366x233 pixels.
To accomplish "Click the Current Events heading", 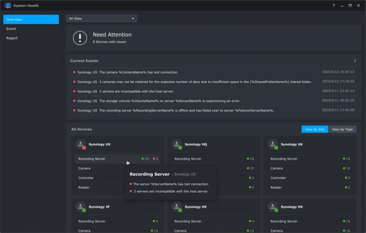I will (x=84, y=61).
